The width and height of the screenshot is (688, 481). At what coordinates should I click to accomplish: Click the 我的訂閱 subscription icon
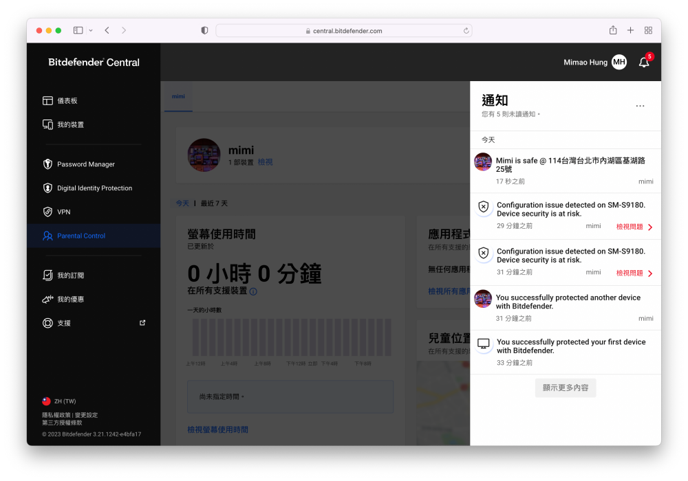[x=47, y=276]
